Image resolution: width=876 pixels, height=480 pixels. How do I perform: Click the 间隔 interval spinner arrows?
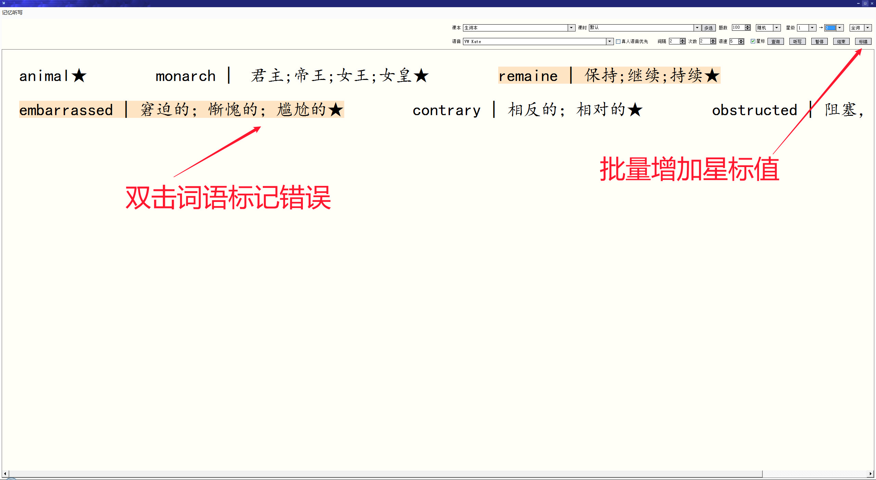coord(682,41)
